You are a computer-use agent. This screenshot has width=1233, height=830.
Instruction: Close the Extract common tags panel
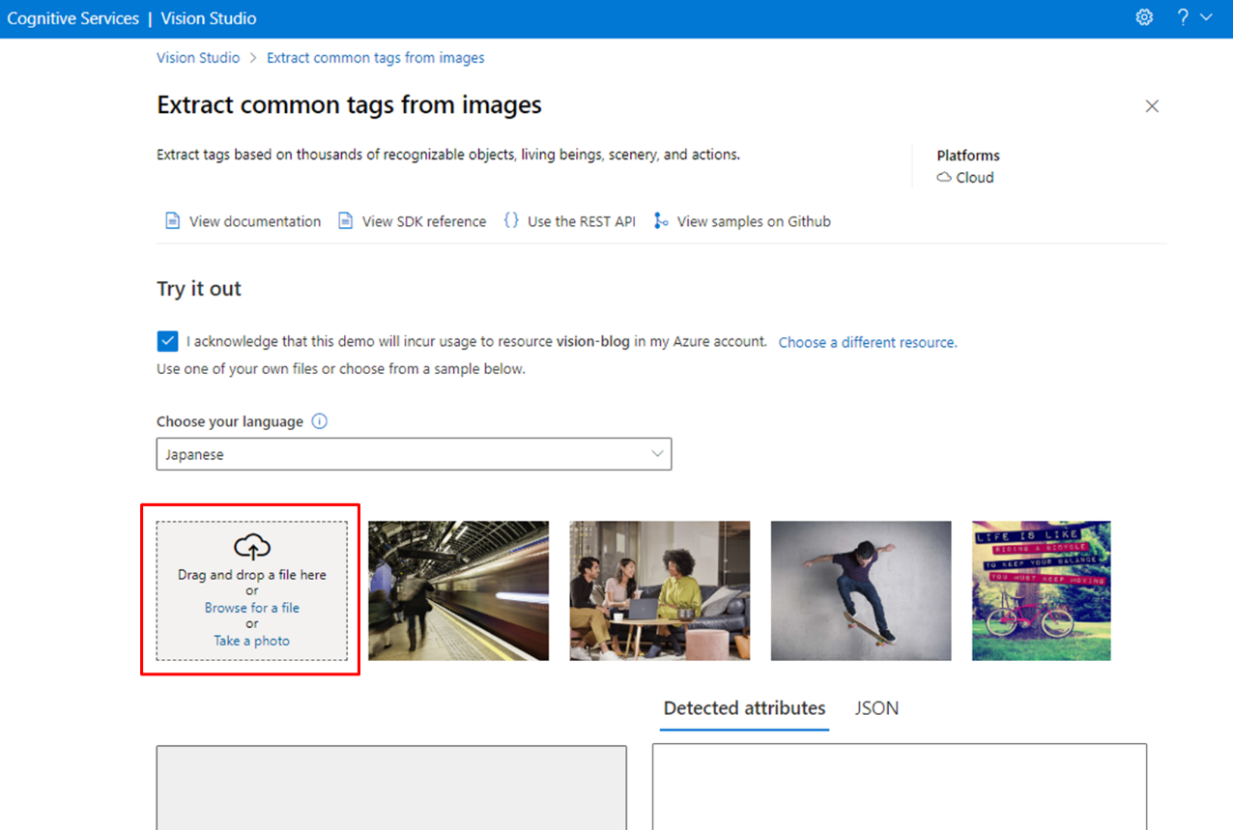(1152, 106)
